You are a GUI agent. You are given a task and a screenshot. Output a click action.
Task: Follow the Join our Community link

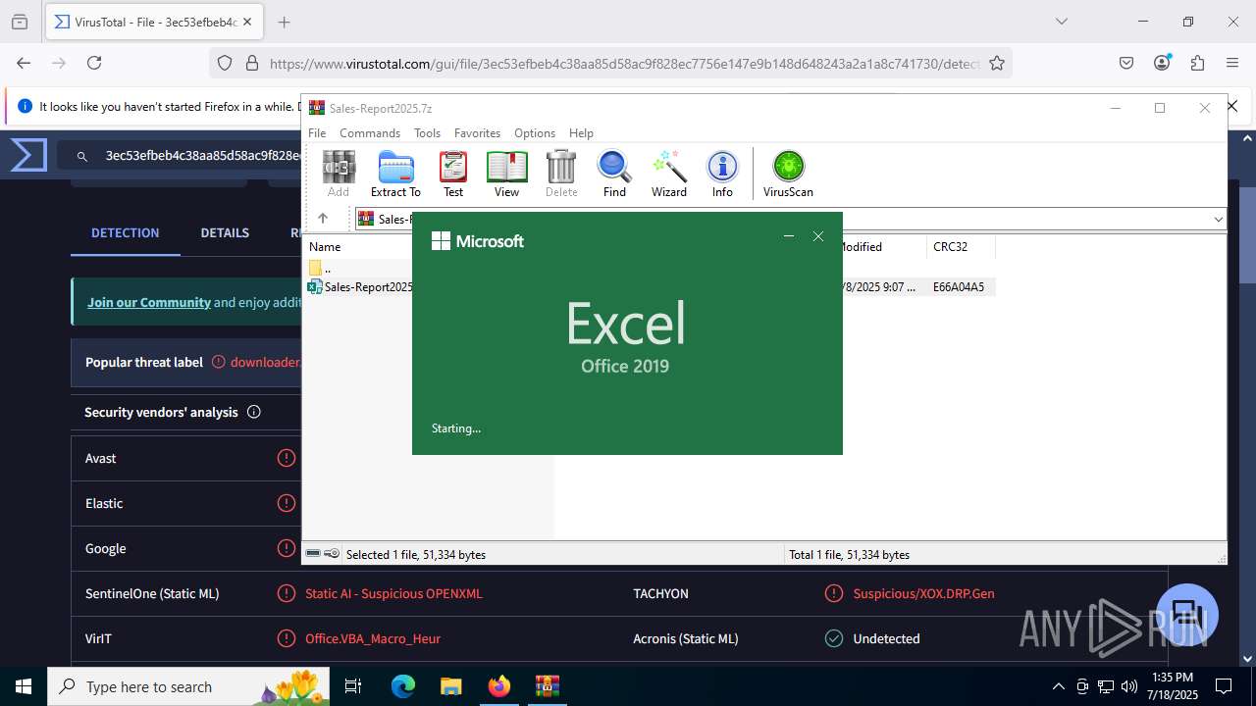(149, 302)
